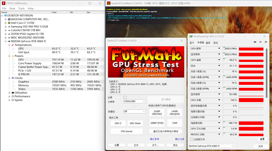The width and height of the screenshot is (272, 151).
Task: Click the GPU-Z app icon in title bar
Action: click(x=191, y=36)
